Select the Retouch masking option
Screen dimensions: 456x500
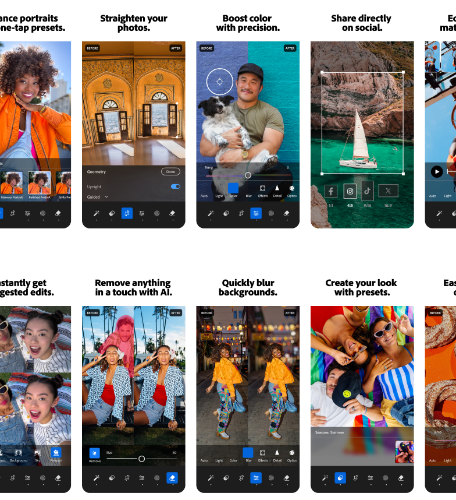point(56,452)
